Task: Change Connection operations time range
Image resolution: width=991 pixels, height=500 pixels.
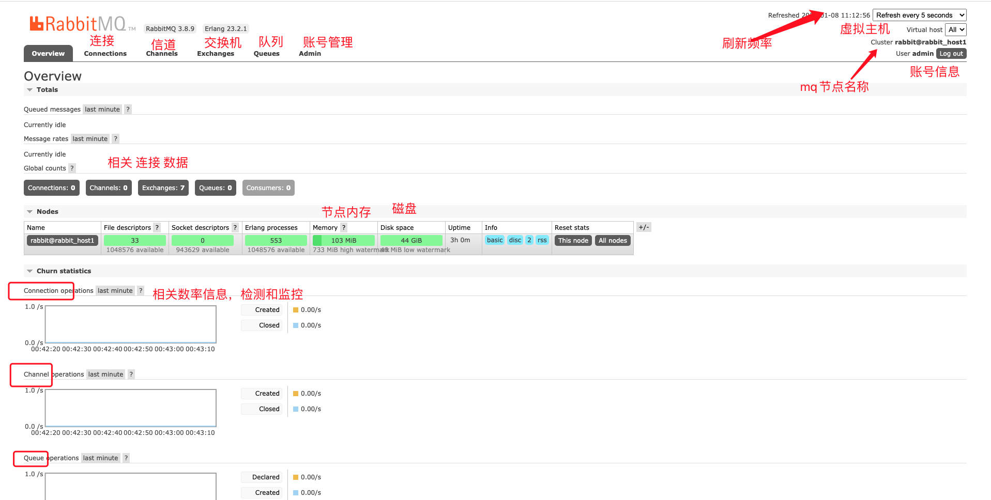Action: (115, 290)
